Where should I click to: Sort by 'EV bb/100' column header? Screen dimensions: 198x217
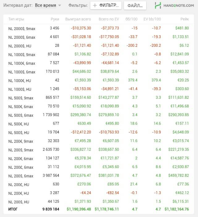(x=152, y=19)
